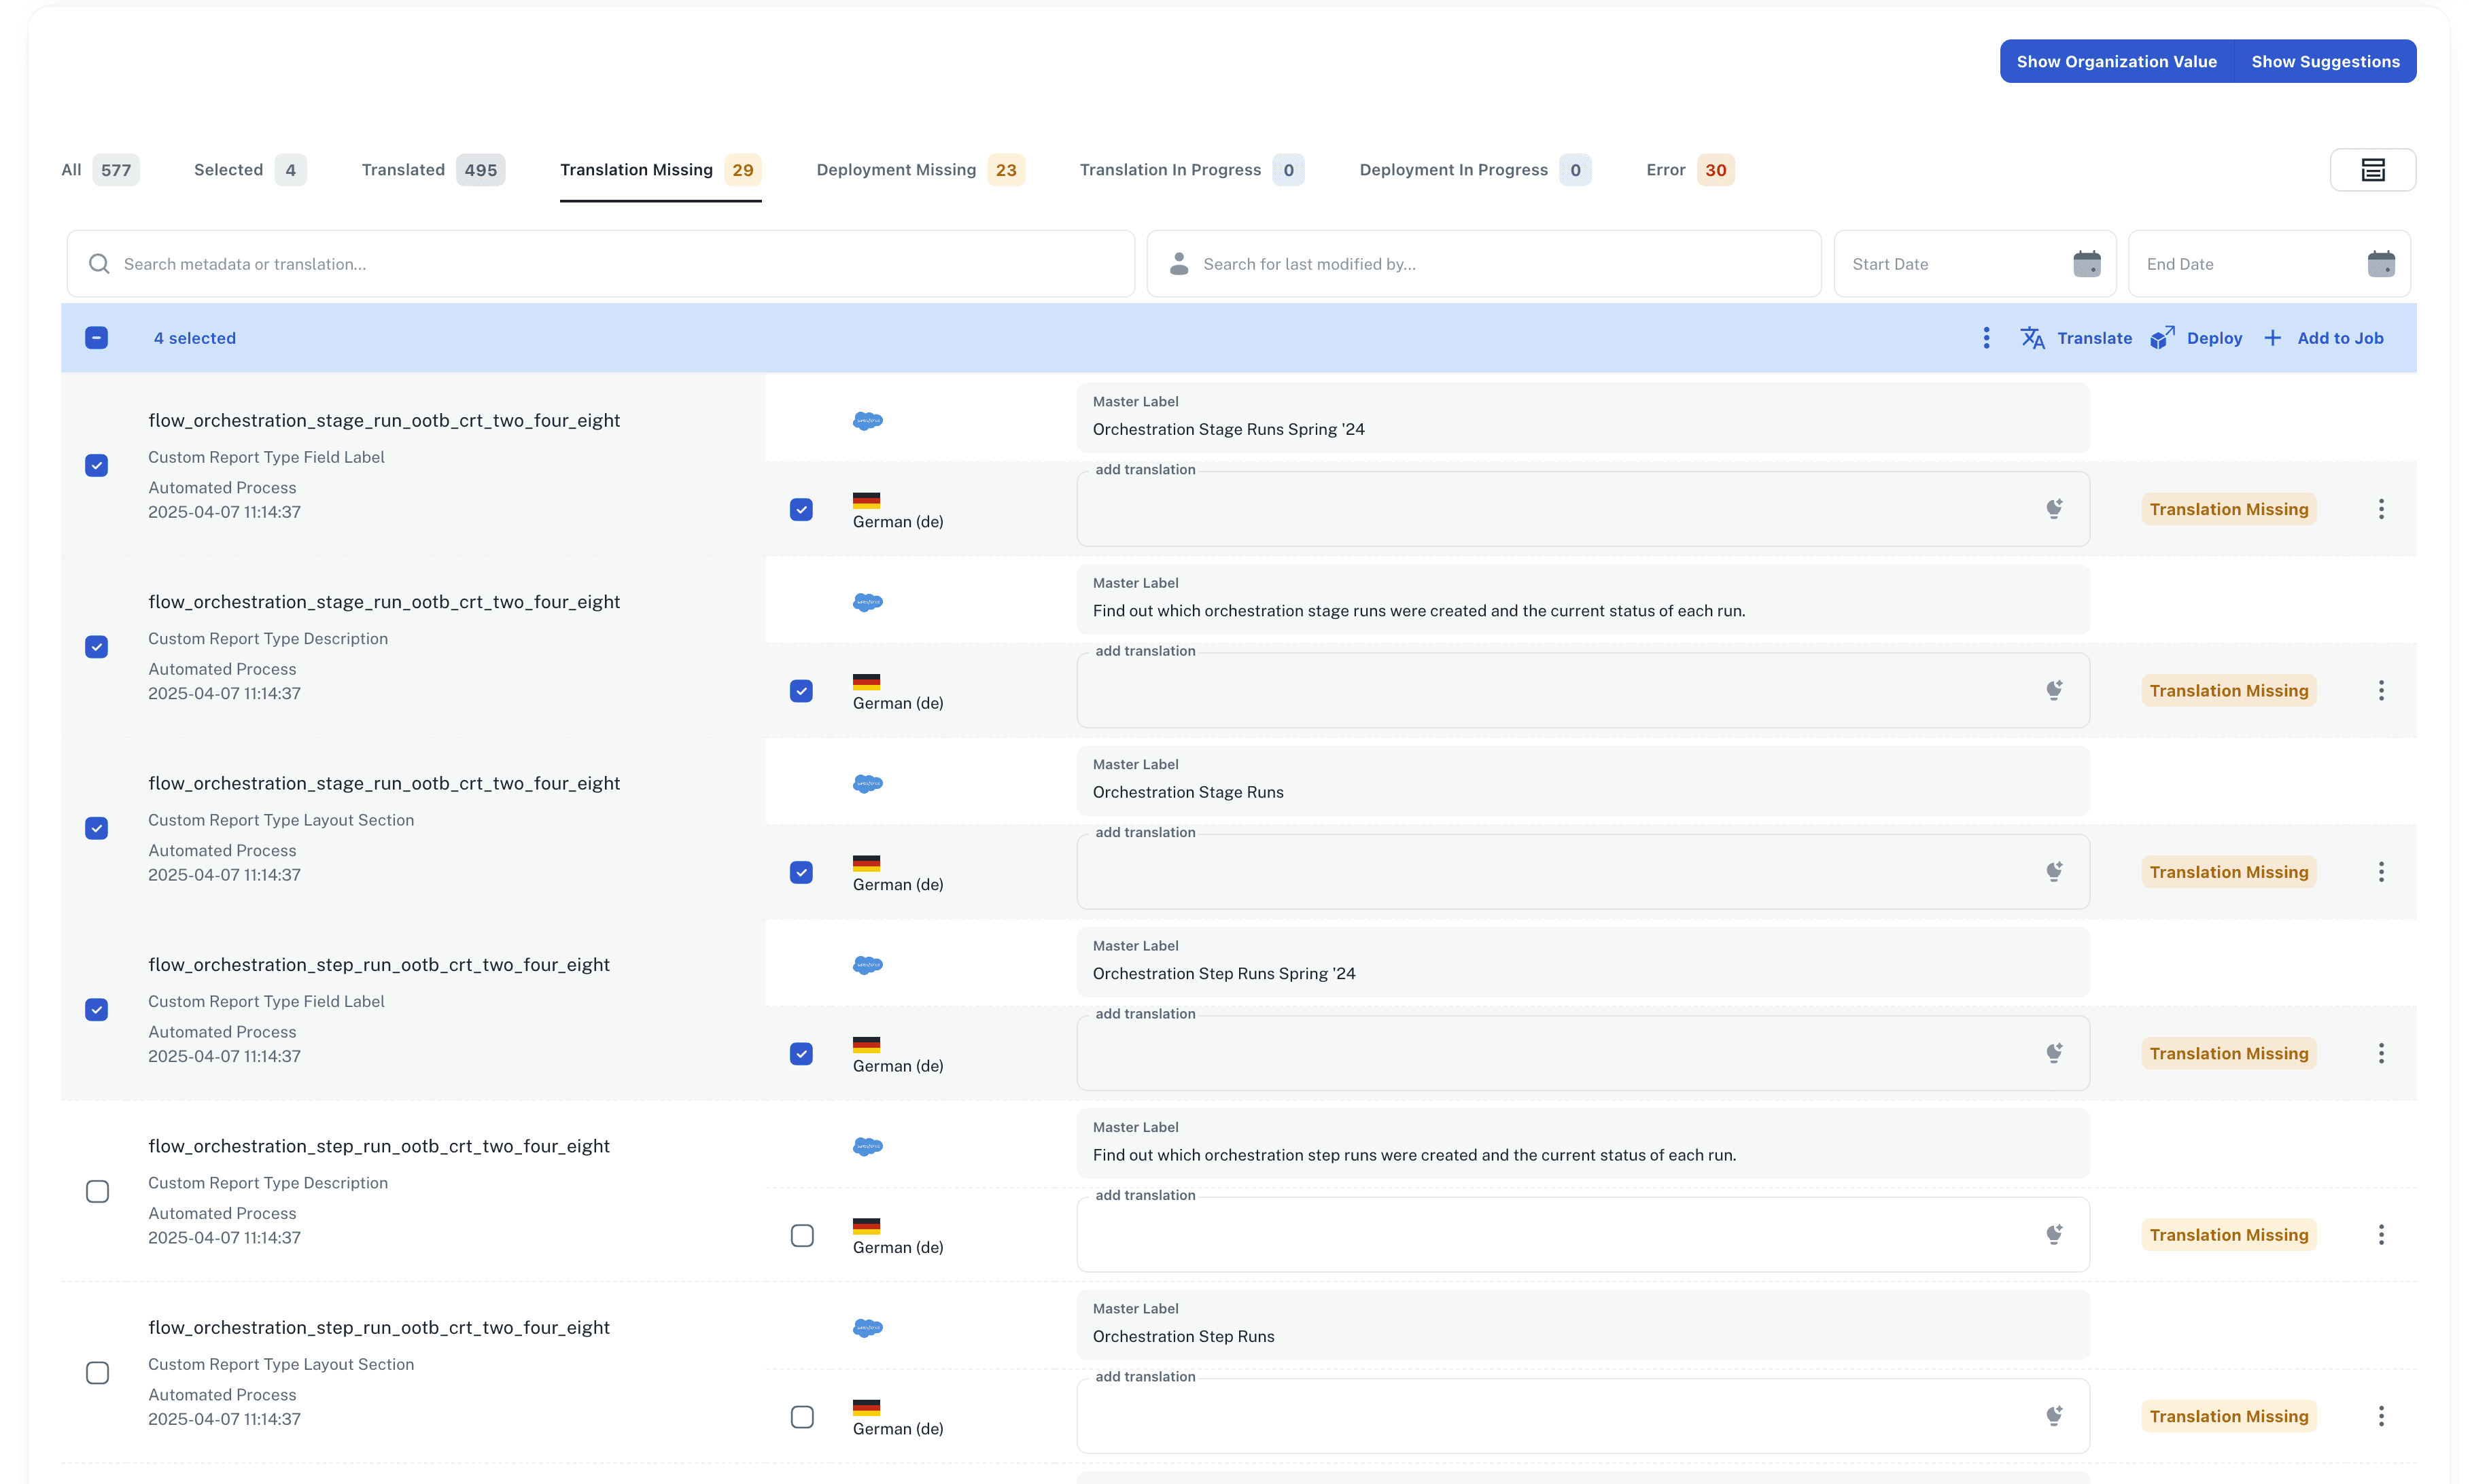2470x1484 pixels.
Task: Click AI suggestion icon for Stage Runs Layout Section row
Action: (x=2054, y=872)
